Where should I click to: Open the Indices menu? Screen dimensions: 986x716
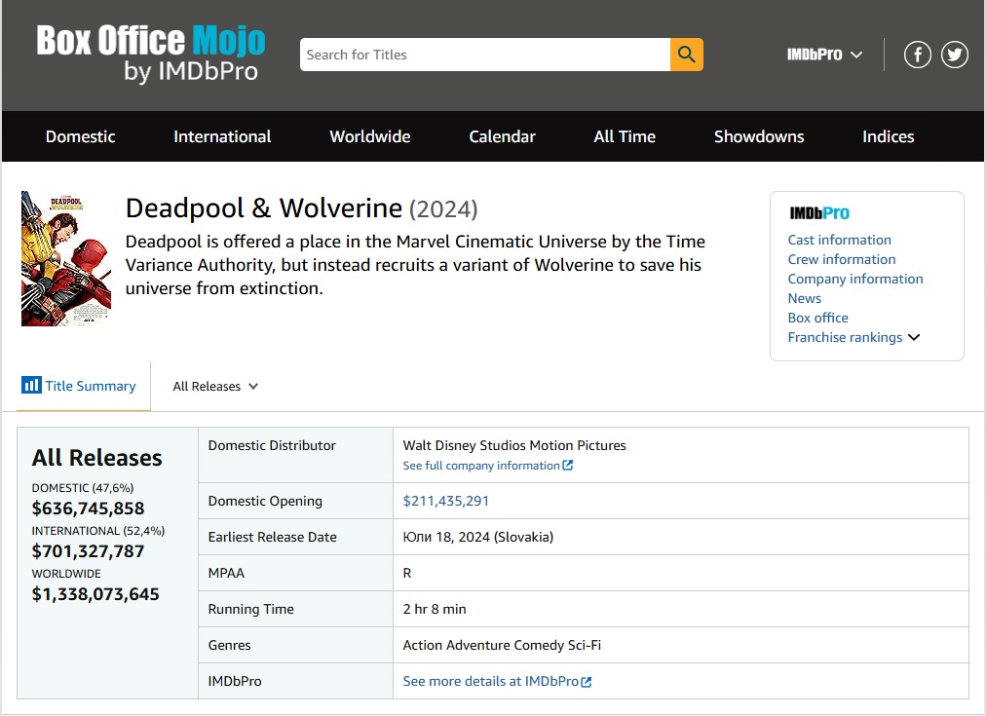tap(888, 136)
